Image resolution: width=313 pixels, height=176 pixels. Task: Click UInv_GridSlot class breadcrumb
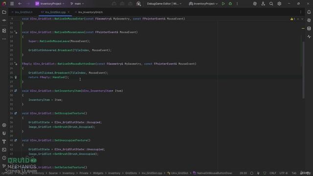pos(178,173)
